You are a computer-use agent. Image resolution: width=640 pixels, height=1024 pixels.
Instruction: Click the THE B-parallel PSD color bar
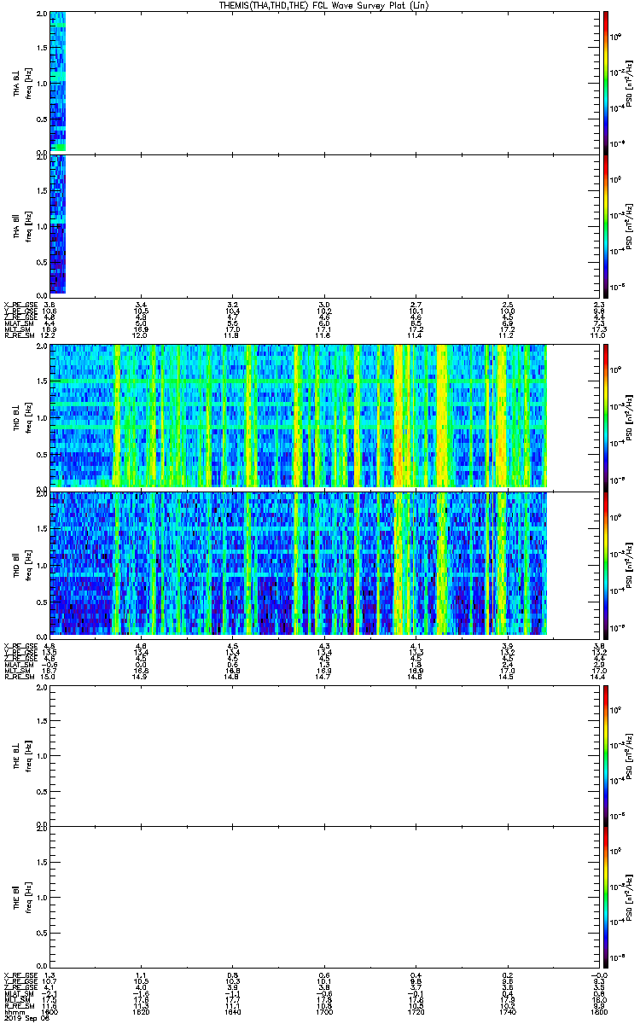point(605,897)
